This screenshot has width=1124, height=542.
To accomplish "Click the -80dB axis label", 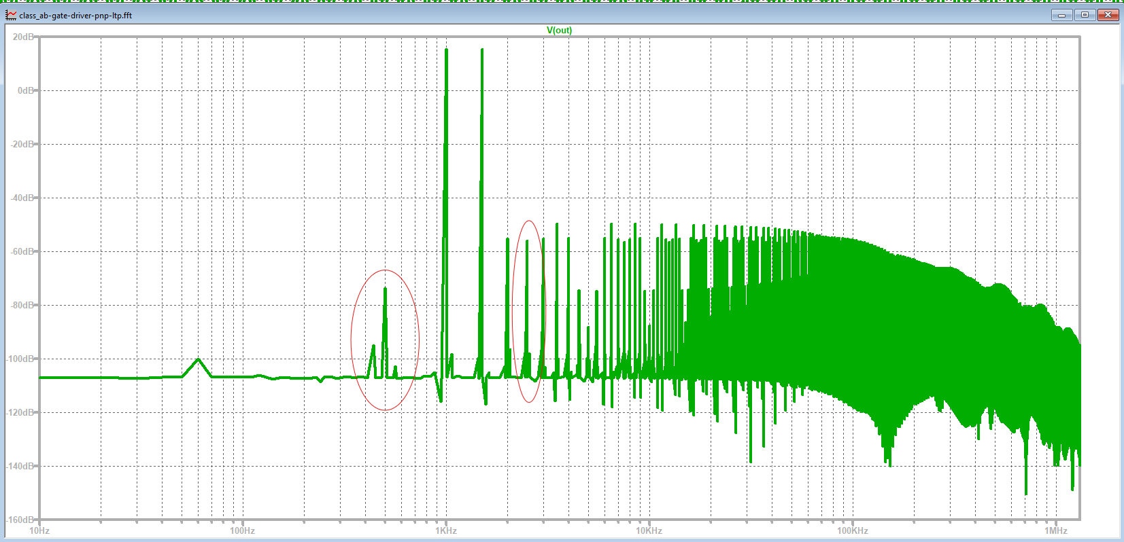I will (x=22, y=305).
